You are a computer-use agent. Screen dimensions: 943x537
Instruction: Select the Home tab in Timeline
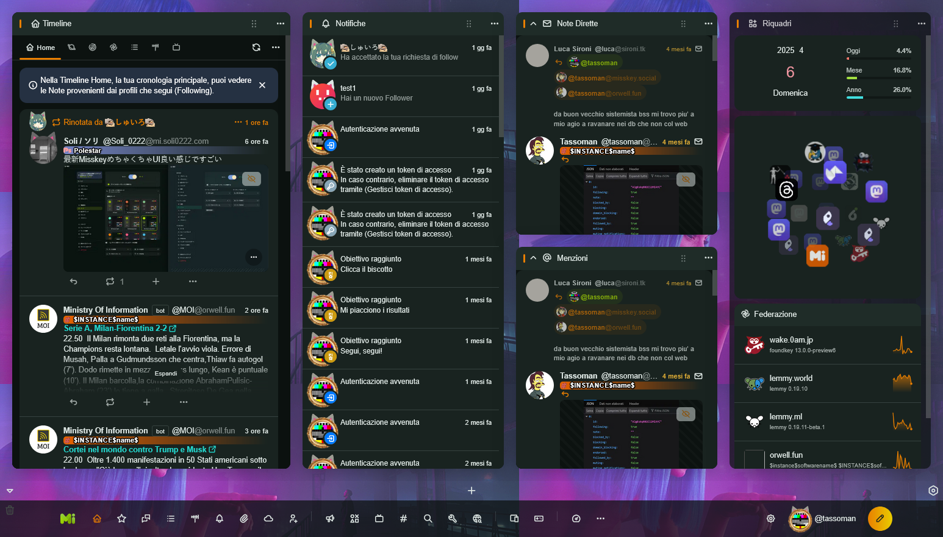click(40, 48)
